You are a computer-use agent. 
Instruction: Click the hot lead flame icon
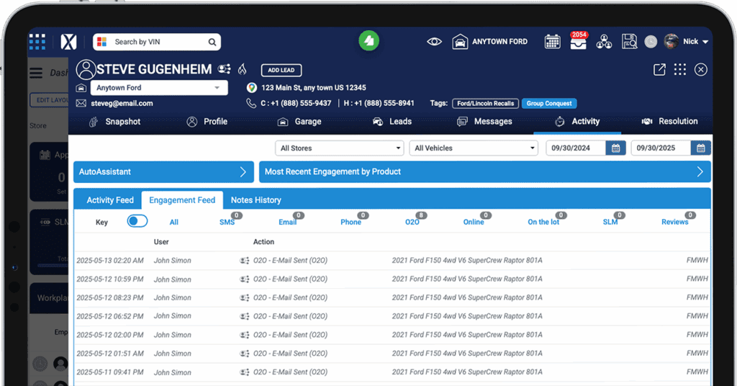tap(242, 69)
